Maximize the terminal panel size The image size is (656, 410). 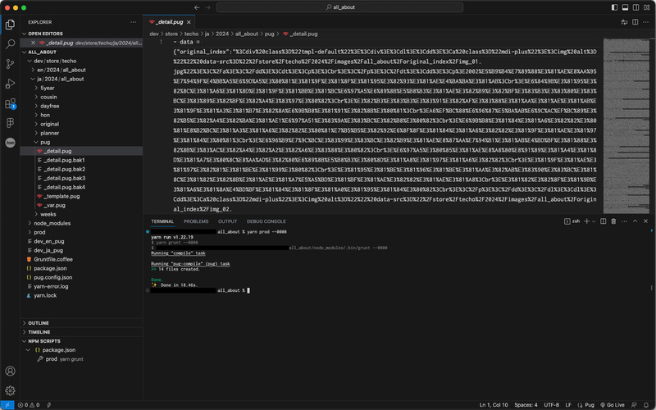click(634, 221)
